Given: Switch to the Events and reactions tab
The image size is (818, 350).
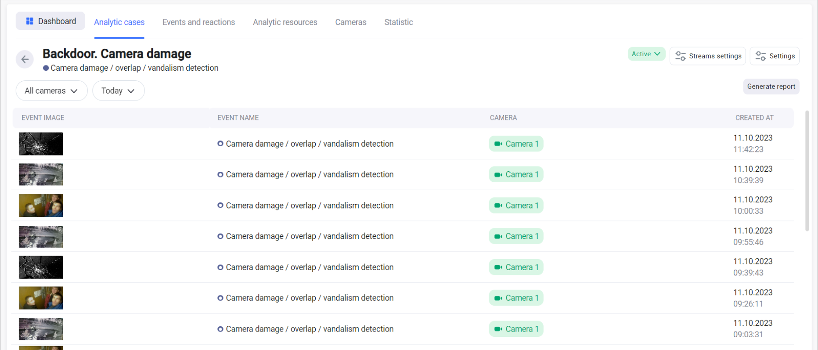Looking at the screenshot, I should pos(198,22).
